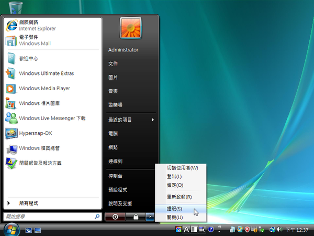This screenshot has height=236, width=314.
Task: Click the Switch between windows quick launch icon
Action: 28,230
